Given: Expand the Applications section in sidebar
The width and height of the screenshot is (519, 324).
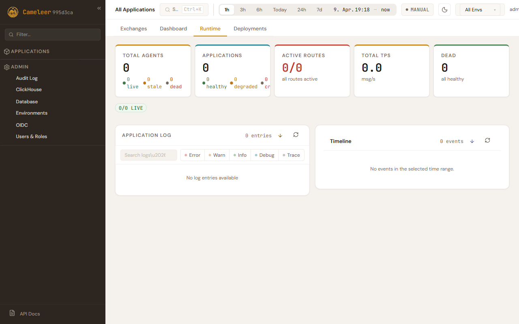Looking at the screenshot, I should (30, 51).
